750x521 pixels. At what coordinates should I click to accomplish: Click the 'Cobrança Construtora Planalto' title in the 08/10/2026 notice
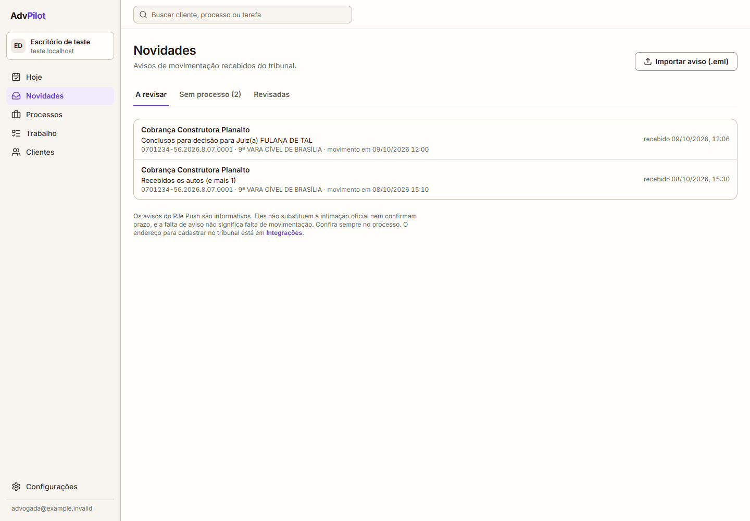tap(195, 170)
